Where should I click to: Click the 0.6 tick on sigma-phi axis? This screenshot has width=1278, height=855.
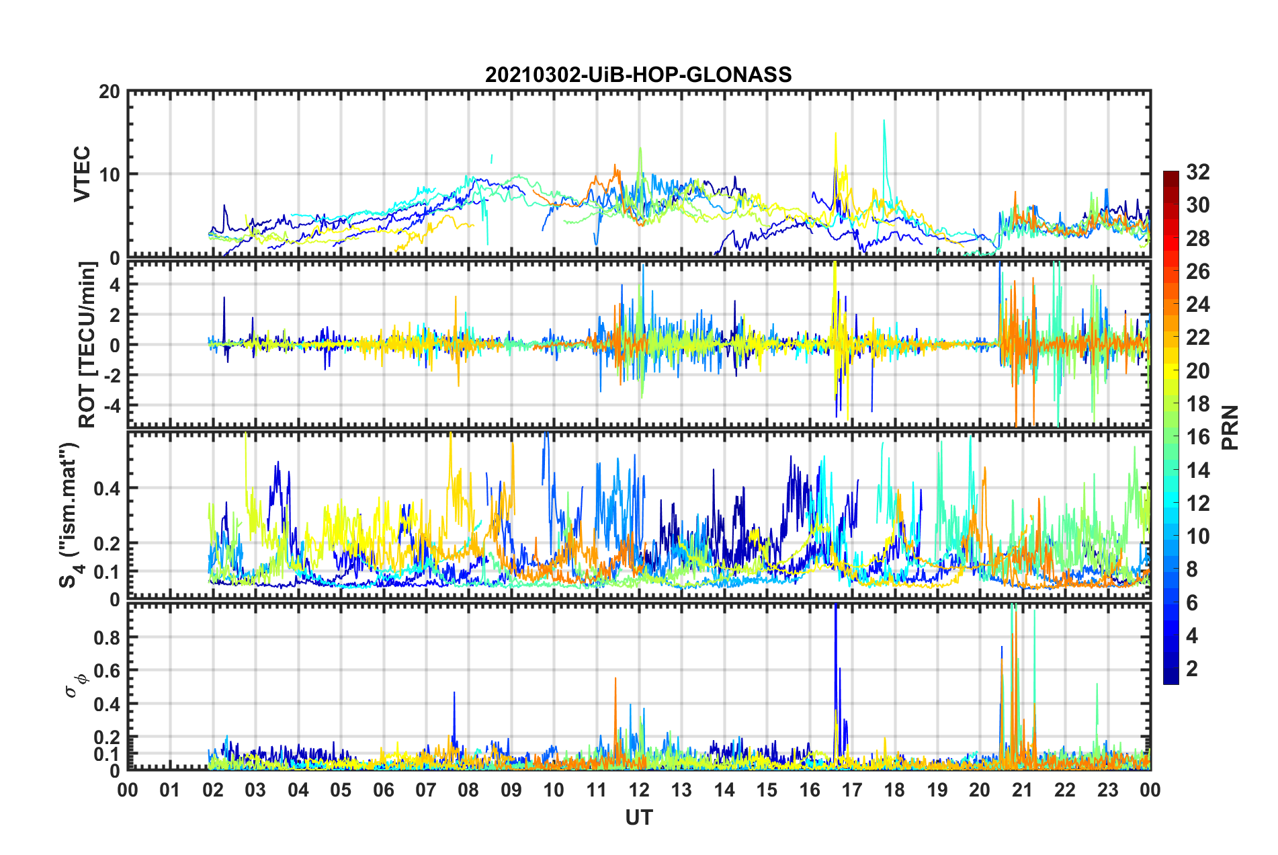[x=108, y=671]
